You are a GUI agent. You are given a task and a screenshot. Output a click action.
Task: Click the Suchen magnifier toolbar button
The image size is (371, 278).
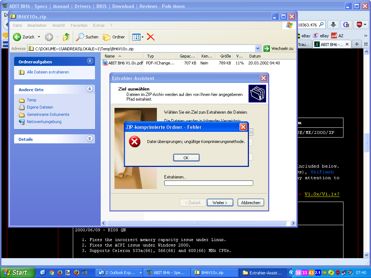point(87,37)
